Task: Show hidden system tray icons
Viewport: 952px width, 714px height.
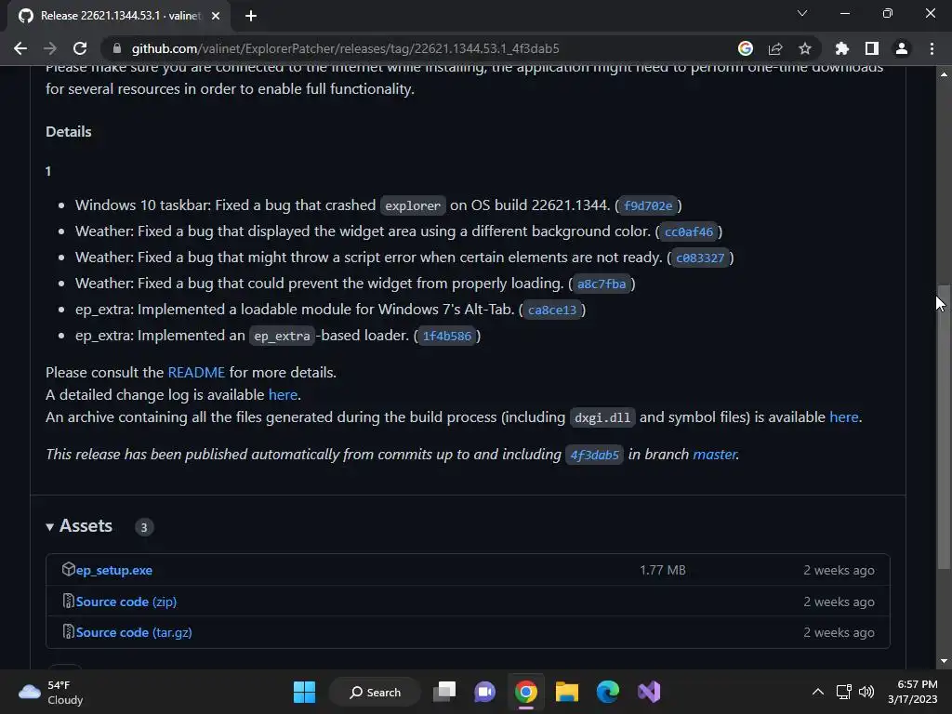Action: coord(818,692)
